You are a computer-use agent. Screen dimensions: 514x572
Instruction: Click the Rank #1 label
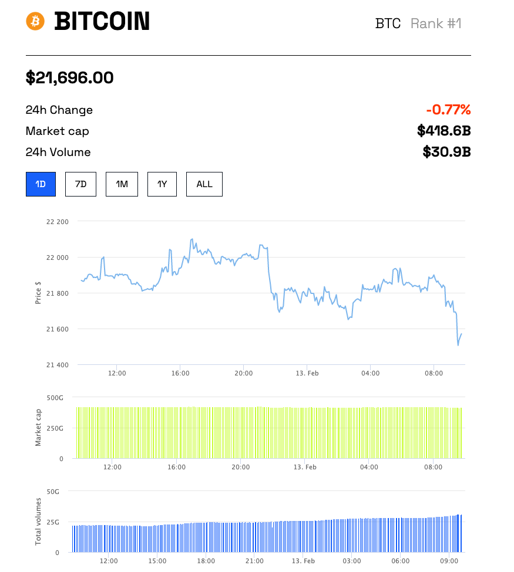coord(436,23)
